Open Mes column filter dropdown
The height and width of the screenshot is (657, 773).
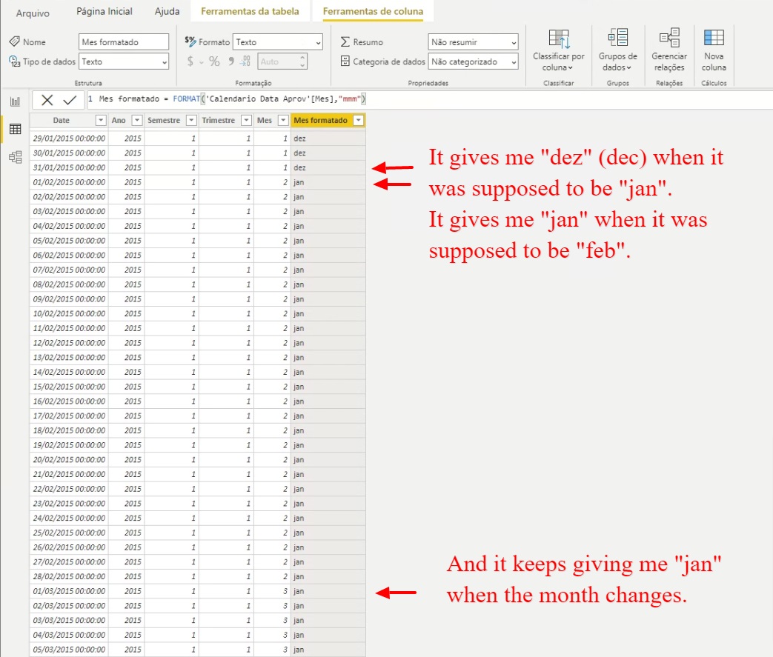coord(283,120)
